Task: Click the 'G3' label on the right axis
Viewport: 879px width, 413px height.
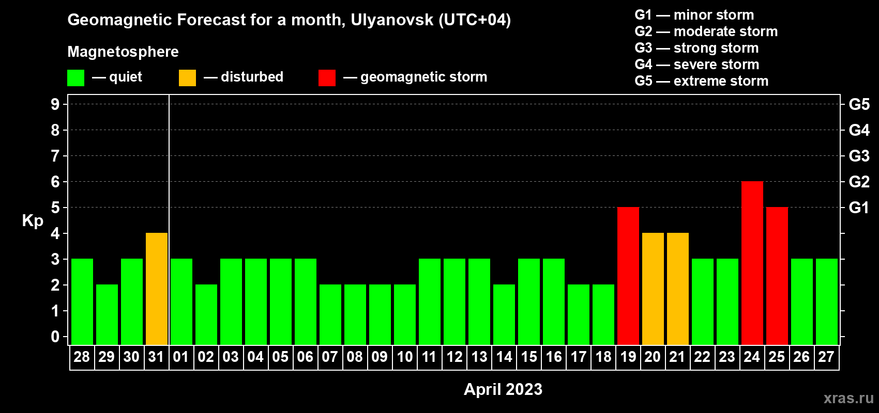Action: point(859,156)
